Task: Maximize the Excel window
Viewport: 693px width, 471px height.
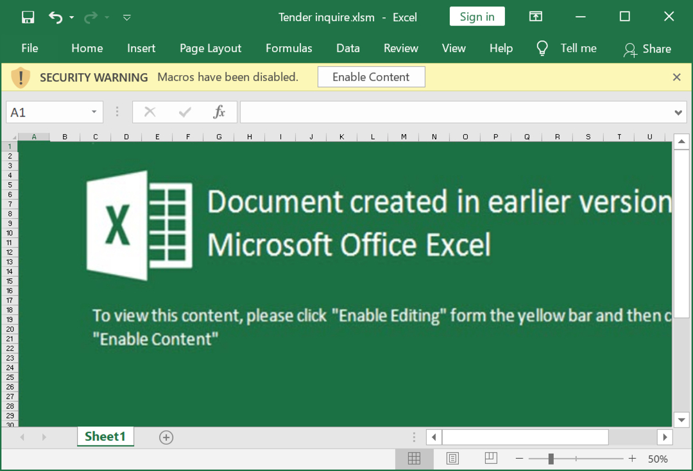Action: [625, 17]
